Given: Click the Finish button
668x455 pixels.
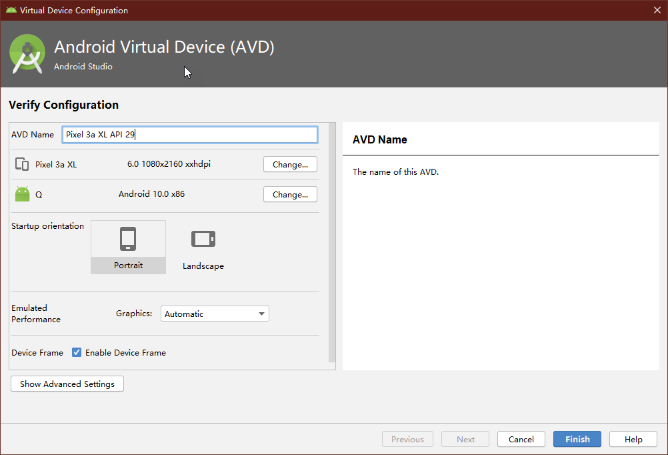Looking at the screenshot, I should (x=577, y=439).
